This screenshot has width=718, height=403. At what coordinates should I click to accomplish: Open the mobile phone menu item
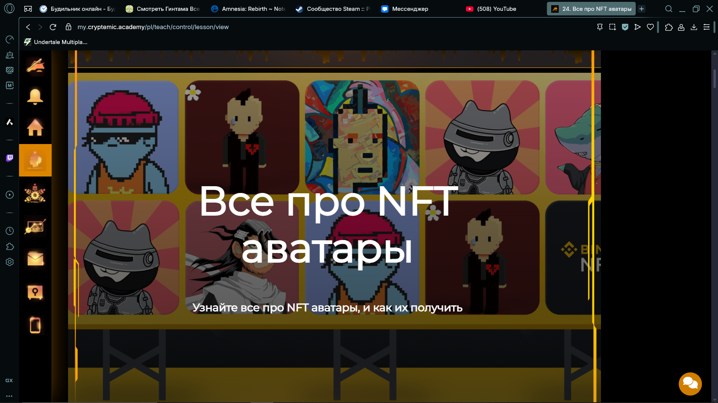click(x=35, y=325)
